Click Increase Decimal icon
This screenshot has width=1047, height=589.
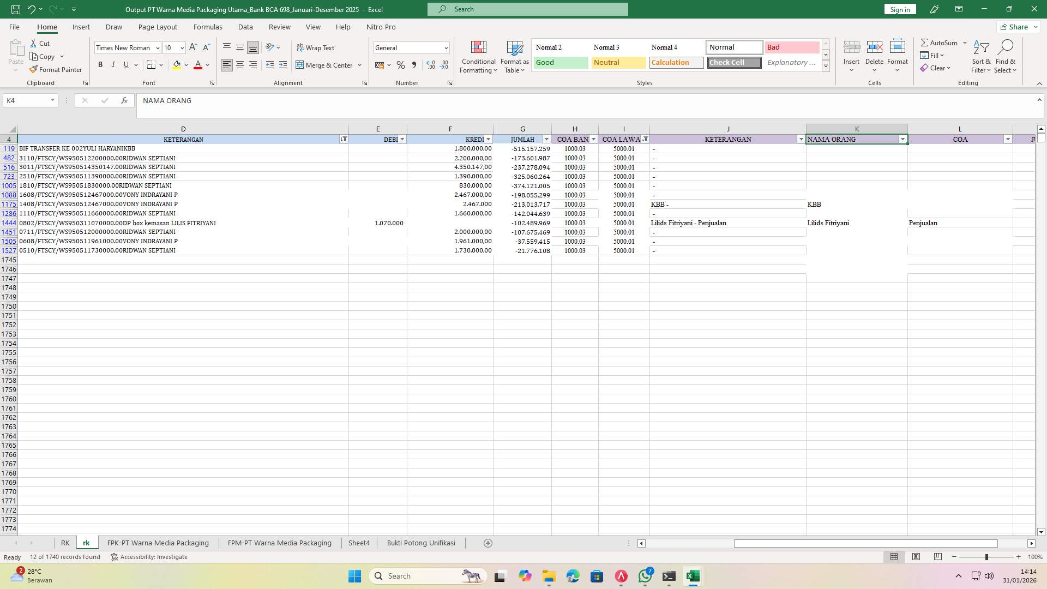(430, 65)
